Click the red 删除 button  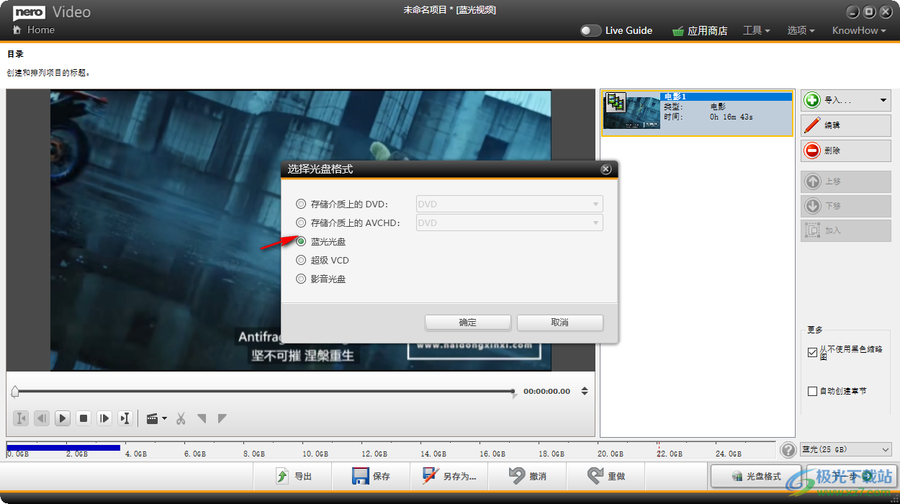[846, 150]
